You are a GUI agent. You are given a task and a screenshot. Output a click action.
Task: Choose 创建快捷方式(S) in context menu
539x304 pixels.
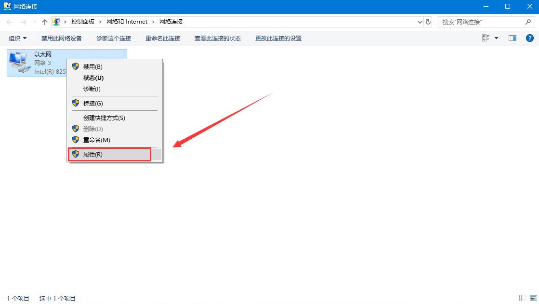(x=115, y=118)
